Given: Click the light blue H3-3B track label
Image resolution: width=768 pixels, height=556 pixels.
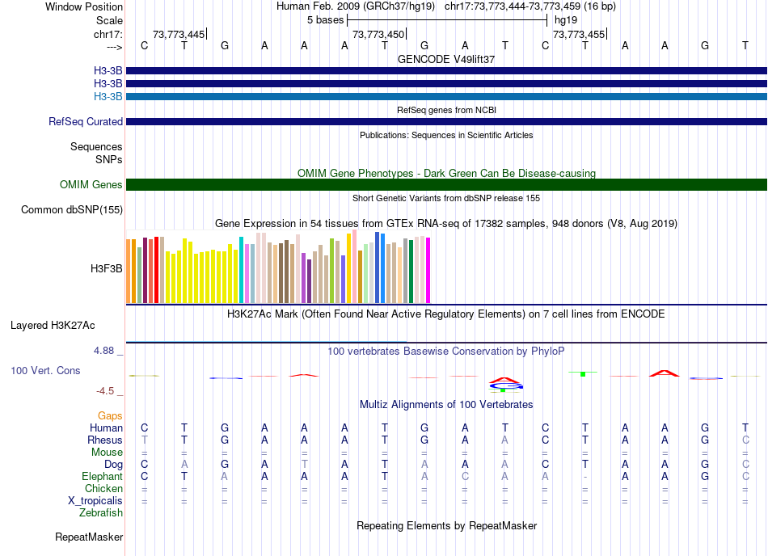Looking at the screenshot, I should click(108, 96).
